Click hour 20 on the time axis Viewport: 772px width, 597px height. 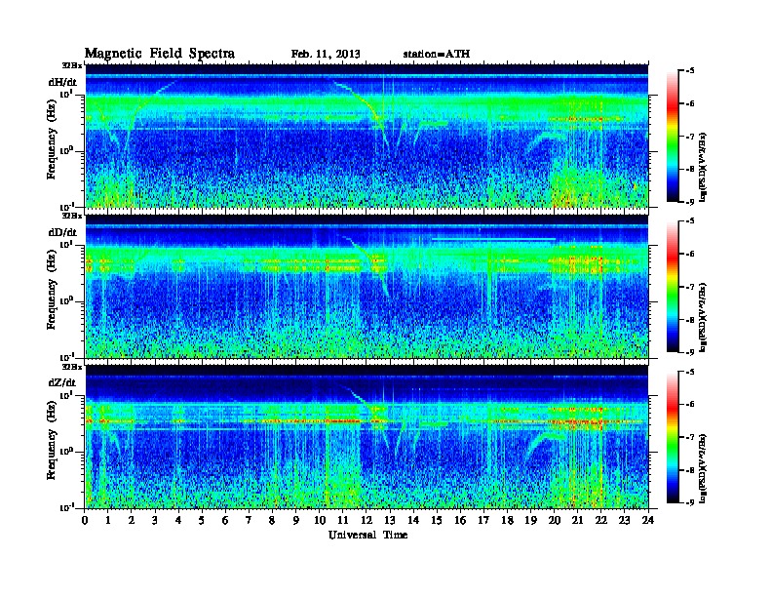[x=555, y=520]
